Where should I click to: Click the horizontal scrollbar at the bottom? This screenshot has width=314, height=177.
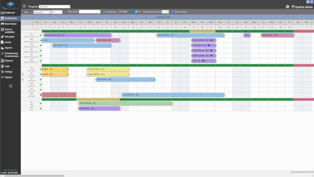click(34, 176)
